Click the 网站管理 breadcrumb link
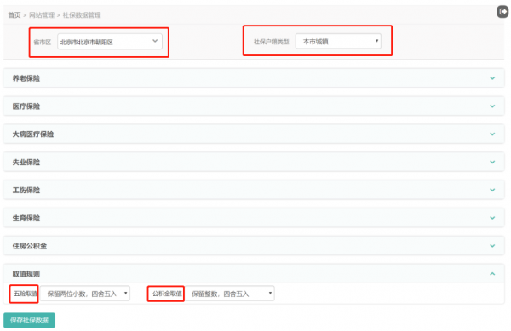 click(42, 15)
